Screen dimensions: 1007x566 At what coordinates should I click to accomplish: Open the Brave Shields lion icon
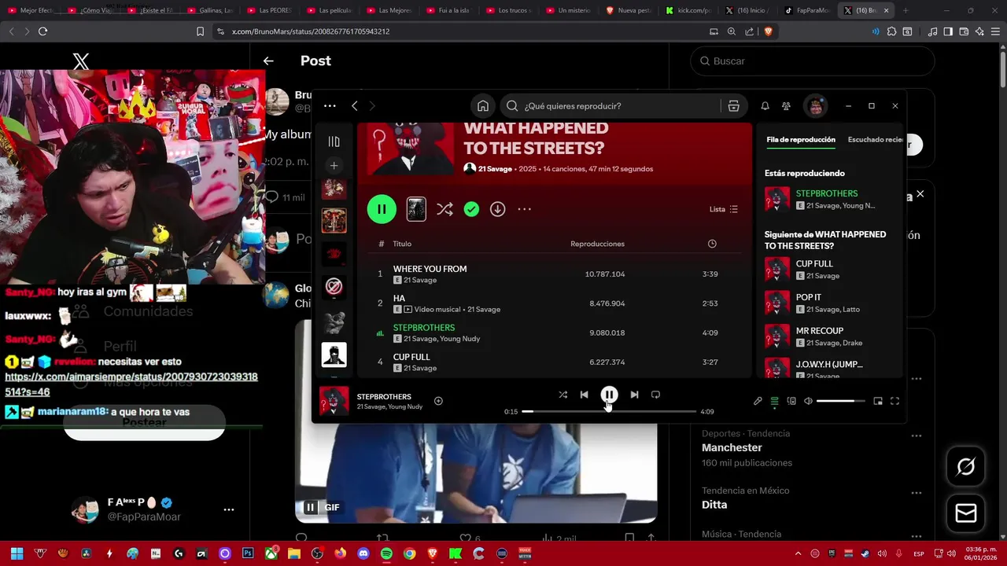pos(768,31)
